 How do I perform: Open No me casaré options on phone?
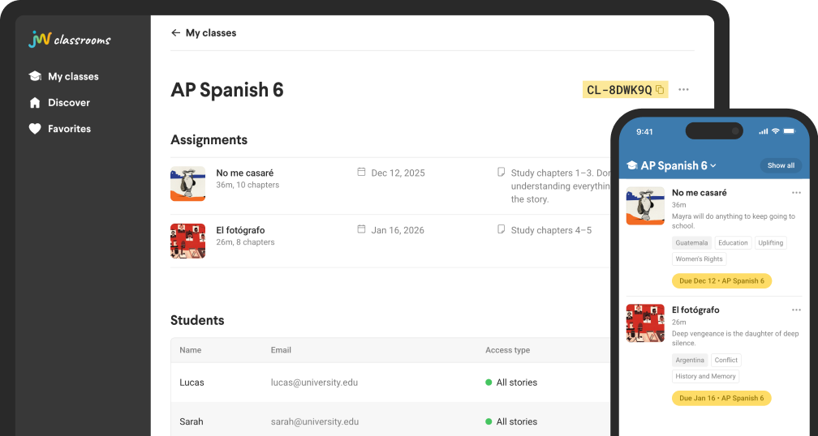796,193
